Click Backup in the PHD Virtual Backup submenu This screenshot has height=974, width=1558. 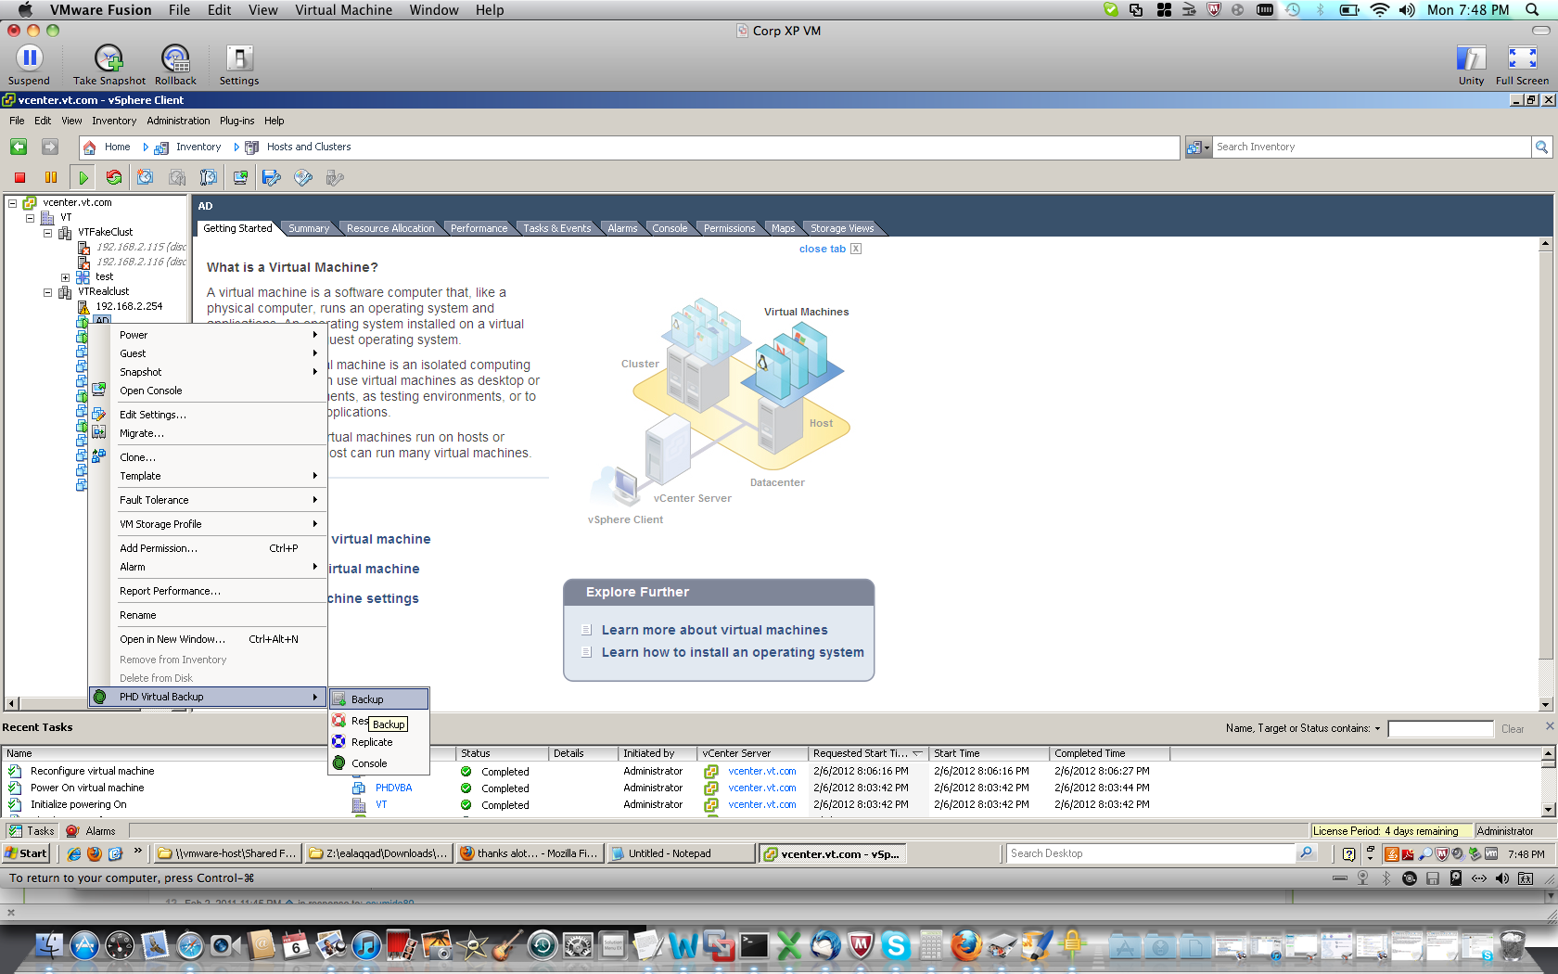coord(379,699)
